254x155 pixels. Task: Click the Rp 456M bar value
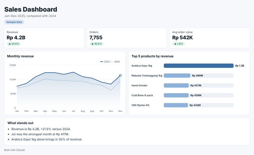point(196,95)
